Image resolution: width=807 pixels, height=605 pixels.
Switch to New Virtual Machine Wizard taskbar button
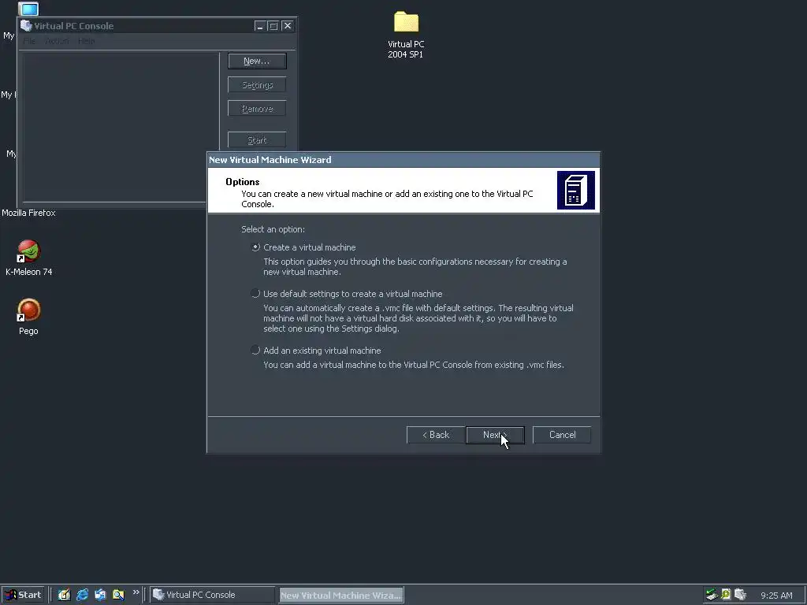341,595
